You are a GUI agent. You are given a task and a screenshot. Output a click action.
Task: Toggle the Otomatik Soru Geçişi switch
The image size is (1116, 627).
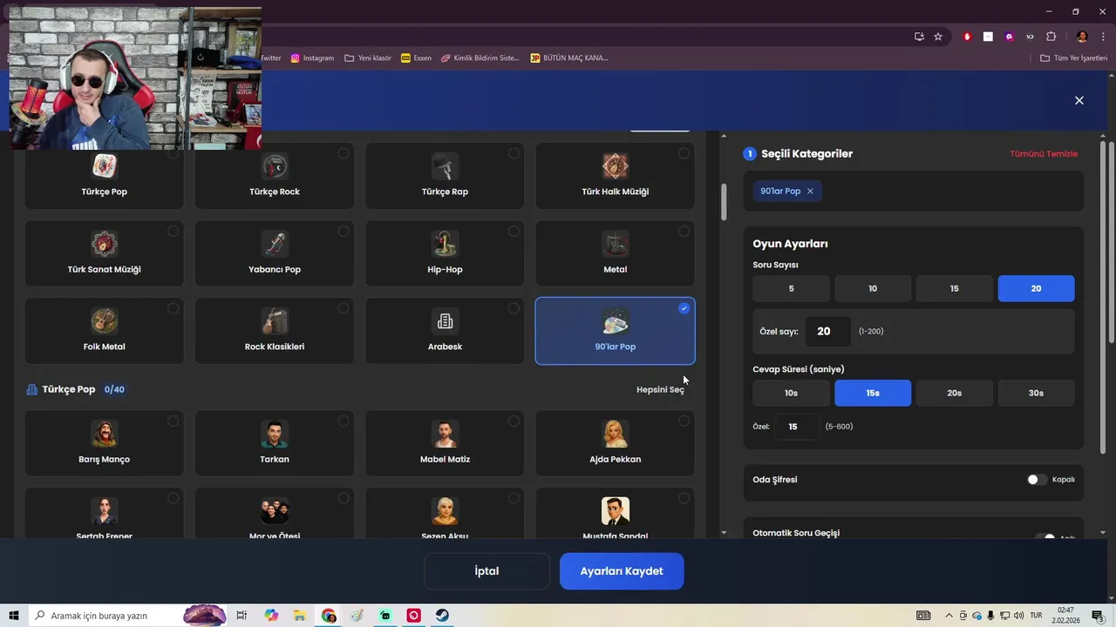click(1045, 537)
